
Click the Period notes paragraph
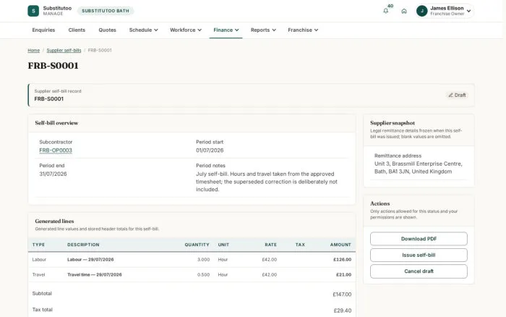pos(267,182)
